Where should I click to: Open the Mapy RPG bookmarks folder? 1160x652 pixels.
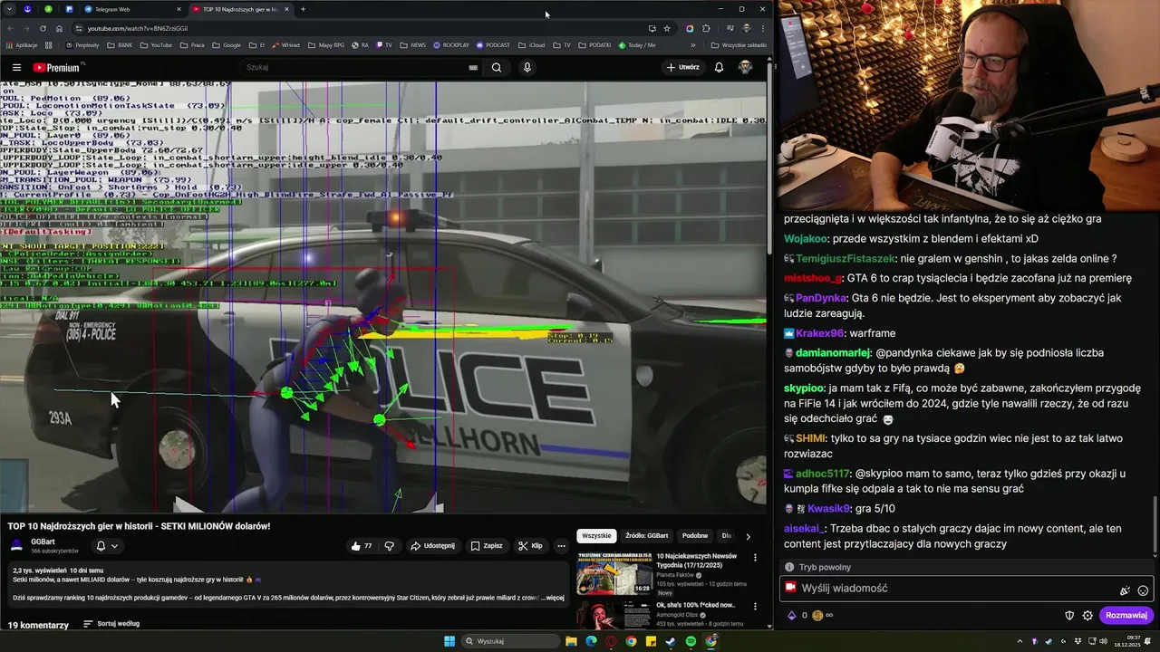pos(326,44)
